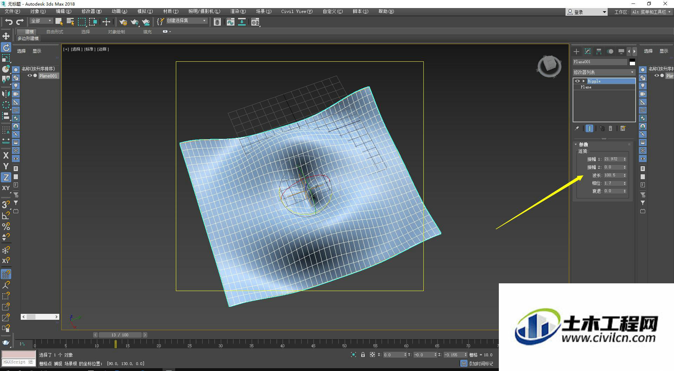Toggle display lights filter in left explorer
Viewport: 674px width, 371px height.
coord(16,86)
